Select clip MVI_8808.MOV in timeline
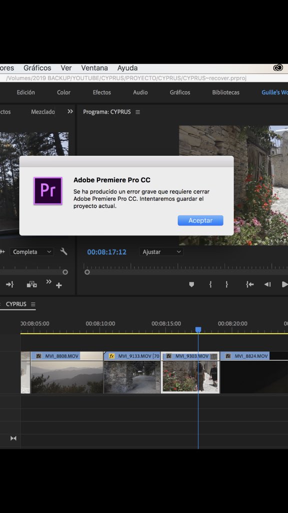Viewport: 288px width, 513px height. (67, 373)
